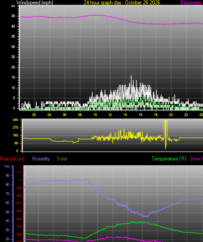
Task: Click the humidity curve minimum near hour 16
Action: pos(145,216)
